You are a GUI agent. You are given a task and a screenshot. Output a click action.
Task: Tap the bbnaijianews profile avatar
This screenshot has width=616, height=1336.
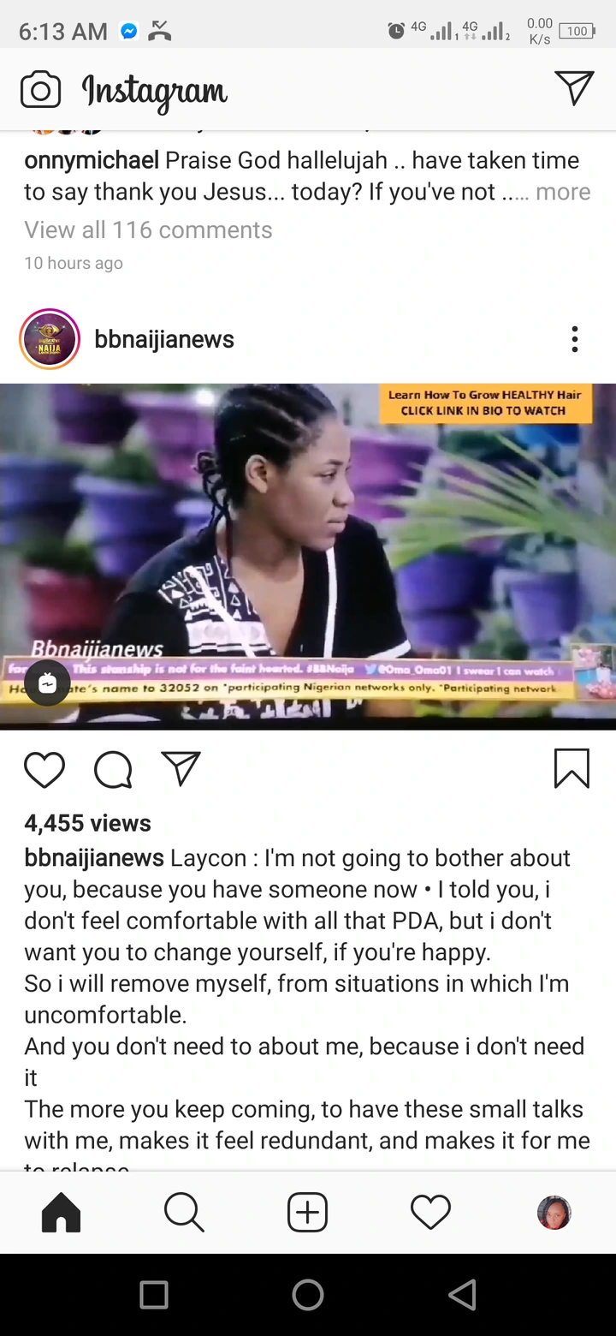point(50,339)
